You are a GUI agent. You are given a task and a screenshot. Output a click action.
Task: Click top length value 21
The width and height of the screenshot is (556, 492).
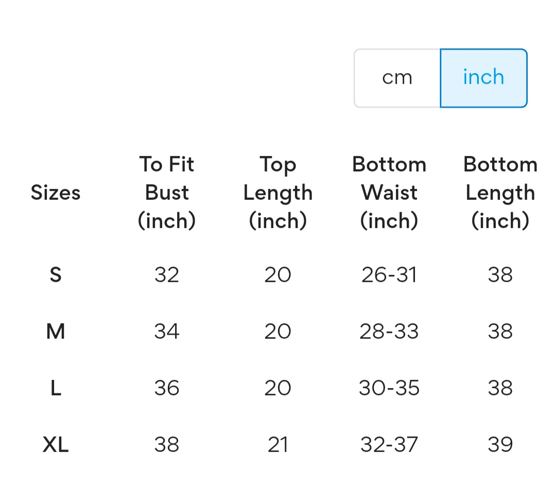tap(278, 445)
